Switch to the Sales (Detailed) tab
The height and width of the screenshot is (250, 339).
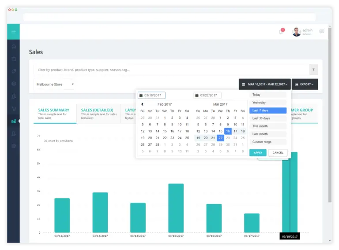(98, 114)
